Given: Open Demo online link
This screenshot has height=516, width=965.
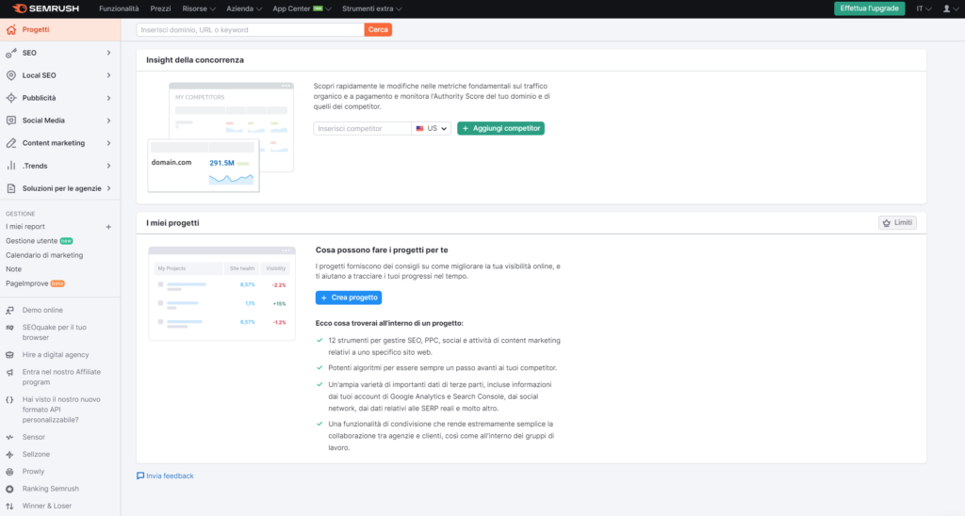Looking at the screenshot, I should point(42,310).
